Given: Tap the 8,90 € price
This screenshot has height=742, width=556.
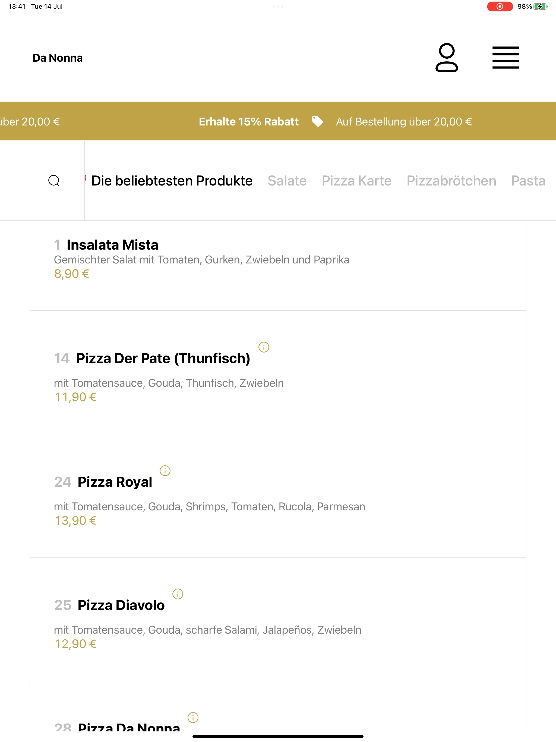Looking at the screenshot, I should 71,274.
